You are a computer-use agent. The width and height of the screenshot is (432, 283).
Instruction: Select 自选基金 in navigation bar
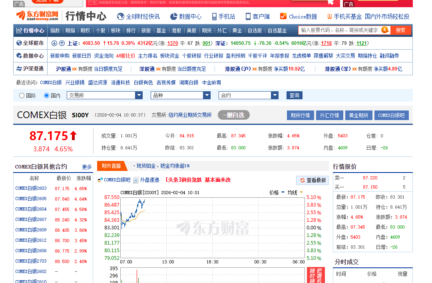277,30
